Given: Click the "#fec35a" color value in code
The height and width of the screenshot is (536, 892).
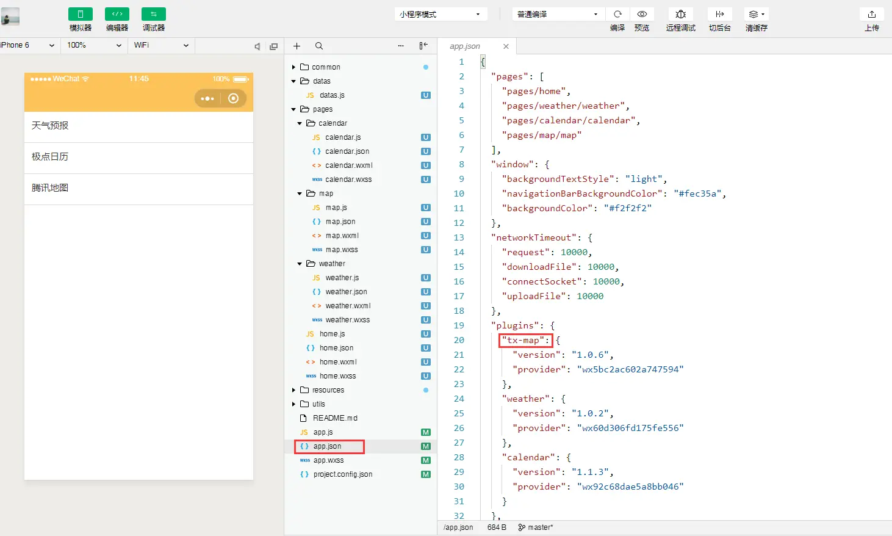Looking at the screenshot, I should [697, 194].
